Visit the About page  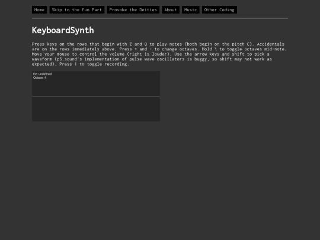click(x=171, y=10)
